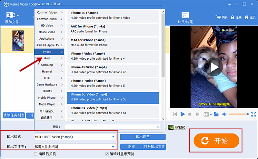Screen dimensions: 258x159
Task: Click the 打开输出文件 button
Action: [x=154, y=147]
